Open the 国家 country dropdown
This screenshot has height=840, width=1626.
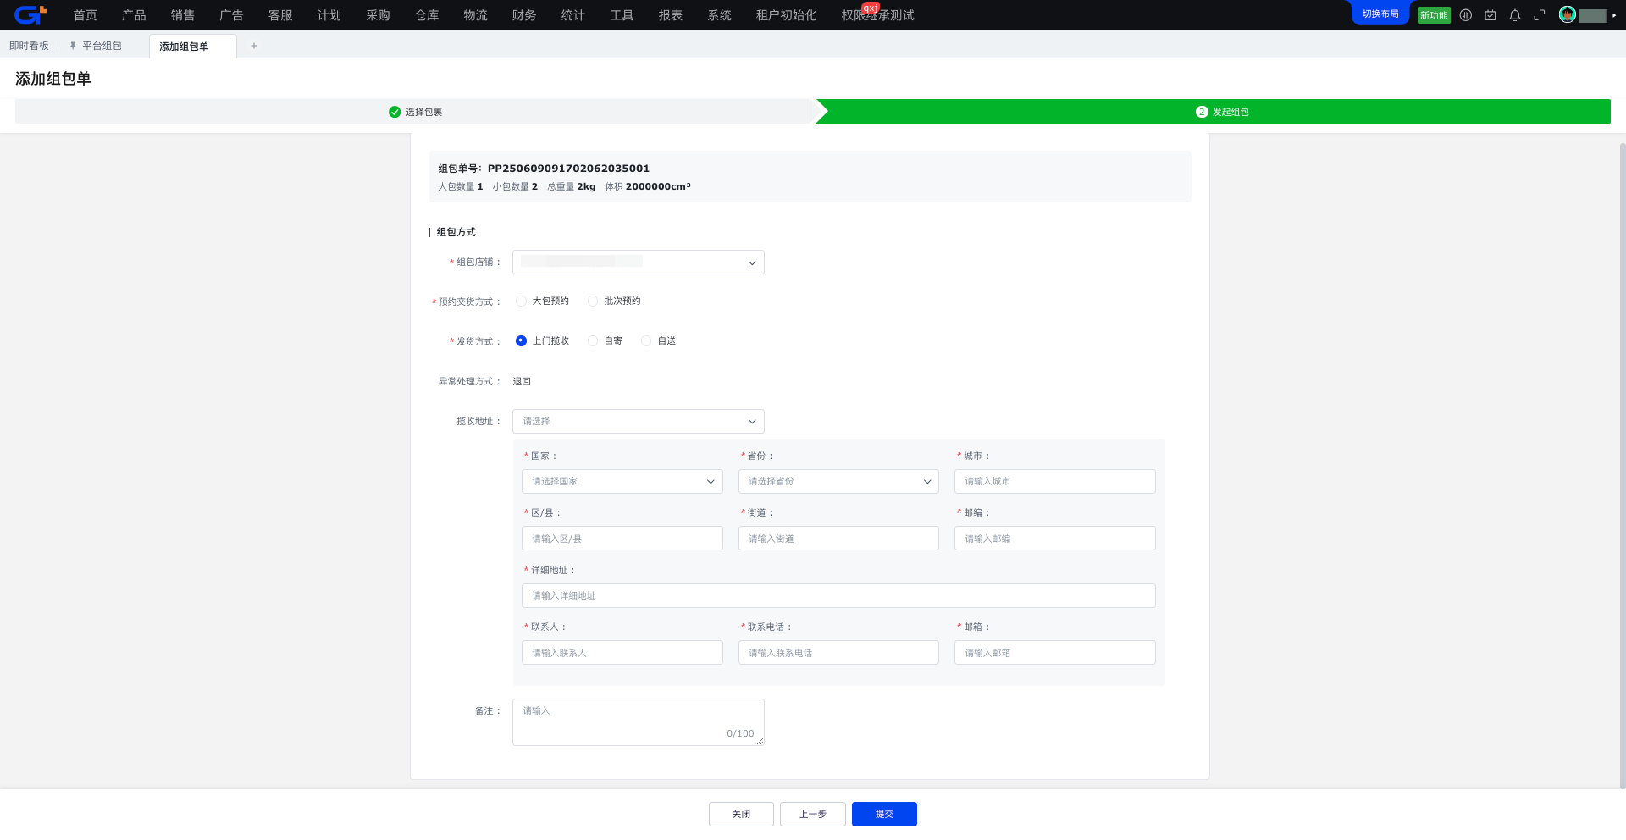pos(622,482)
